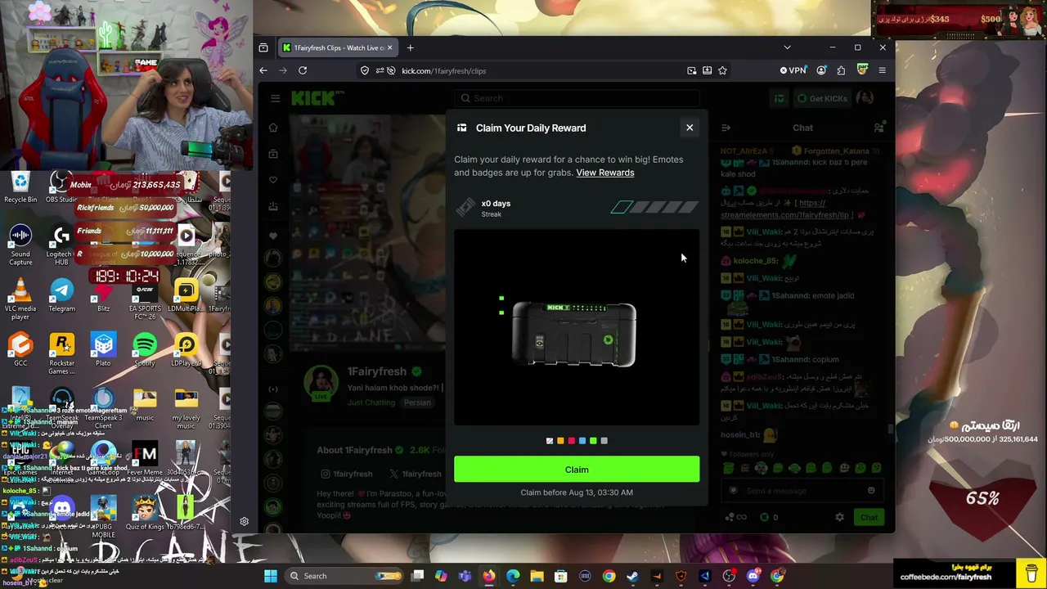Select the VLC media player desktop shortcut
Image resolution: width=1047 pixels, height=589 pixels.
pos(20,299)
